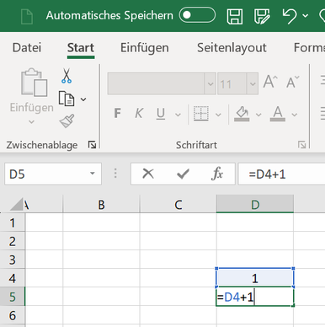Open the Copy options dropdown arrow
This screenshot has height=327, width=325.
coord(83,99)
